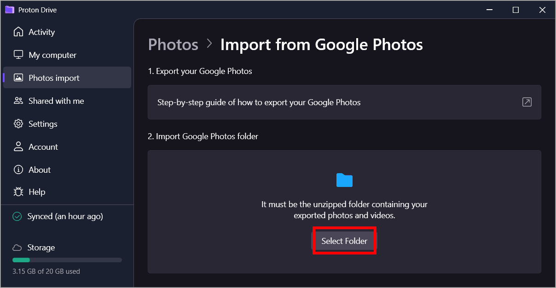Screen dimensions: 556x288
Task: Click the breadcrumb chevron after Photos
Action: 209,44
